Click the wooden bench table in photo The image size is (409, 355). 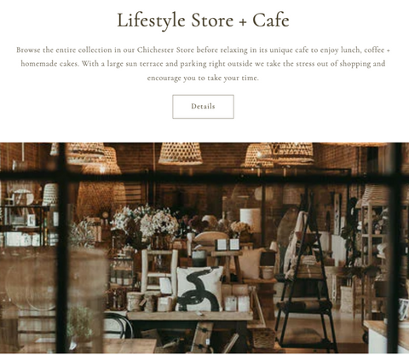pyautogui.click(x=190, y=316)
